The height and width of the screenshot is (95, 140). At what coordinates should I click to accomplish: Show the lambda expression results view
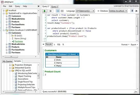click(54, 44)
